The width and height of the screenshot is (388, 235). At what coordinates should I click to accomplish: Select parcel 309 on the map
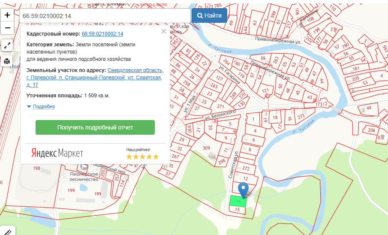click(x=206, y=148)
